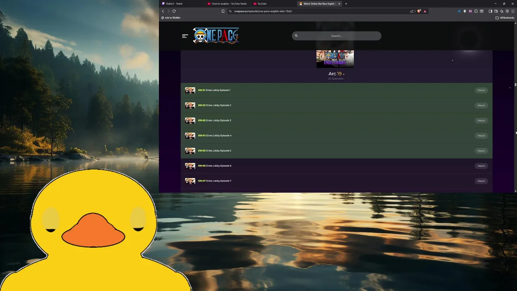Open the Leo AI sparkle icon
This screenshot has height=291, width=517.
[x=502, y=11]
